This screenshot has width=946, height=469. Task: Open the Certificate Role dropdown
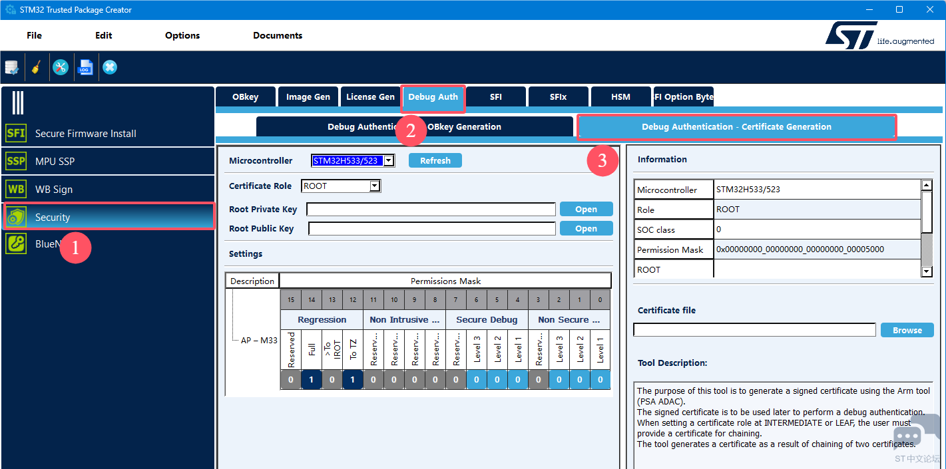[x=375, y=186]
